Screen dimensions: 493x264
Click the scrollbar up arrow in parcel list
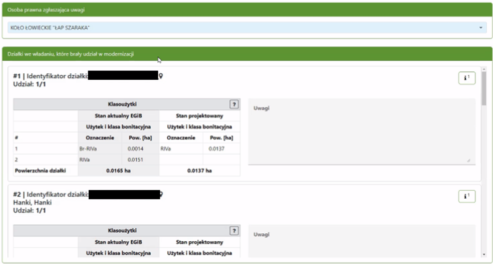(484, 69)
